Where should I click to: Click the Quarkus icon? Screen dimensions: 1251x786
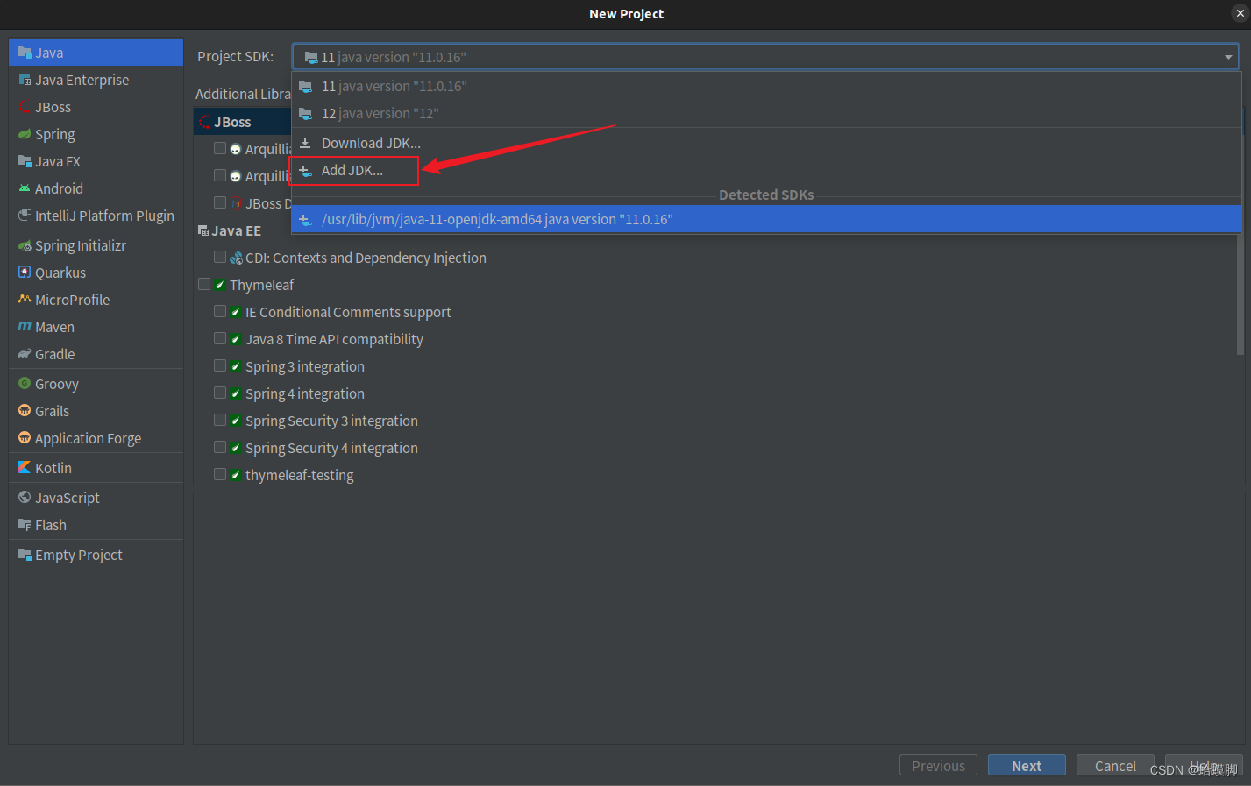pyautogui.click(x=25, y=273)
